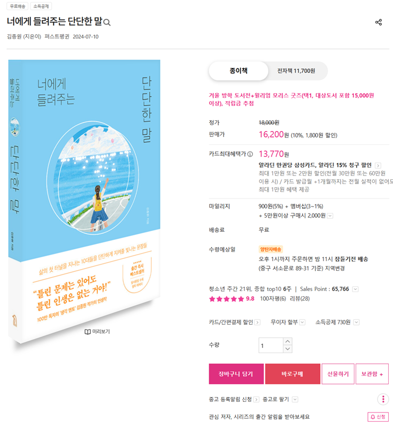
Task: Click the 미리보기 book preview icon
Action: [88, 332]
